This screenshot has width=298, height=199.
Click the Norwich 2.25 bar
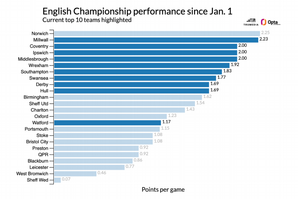(x=157, y=34)
